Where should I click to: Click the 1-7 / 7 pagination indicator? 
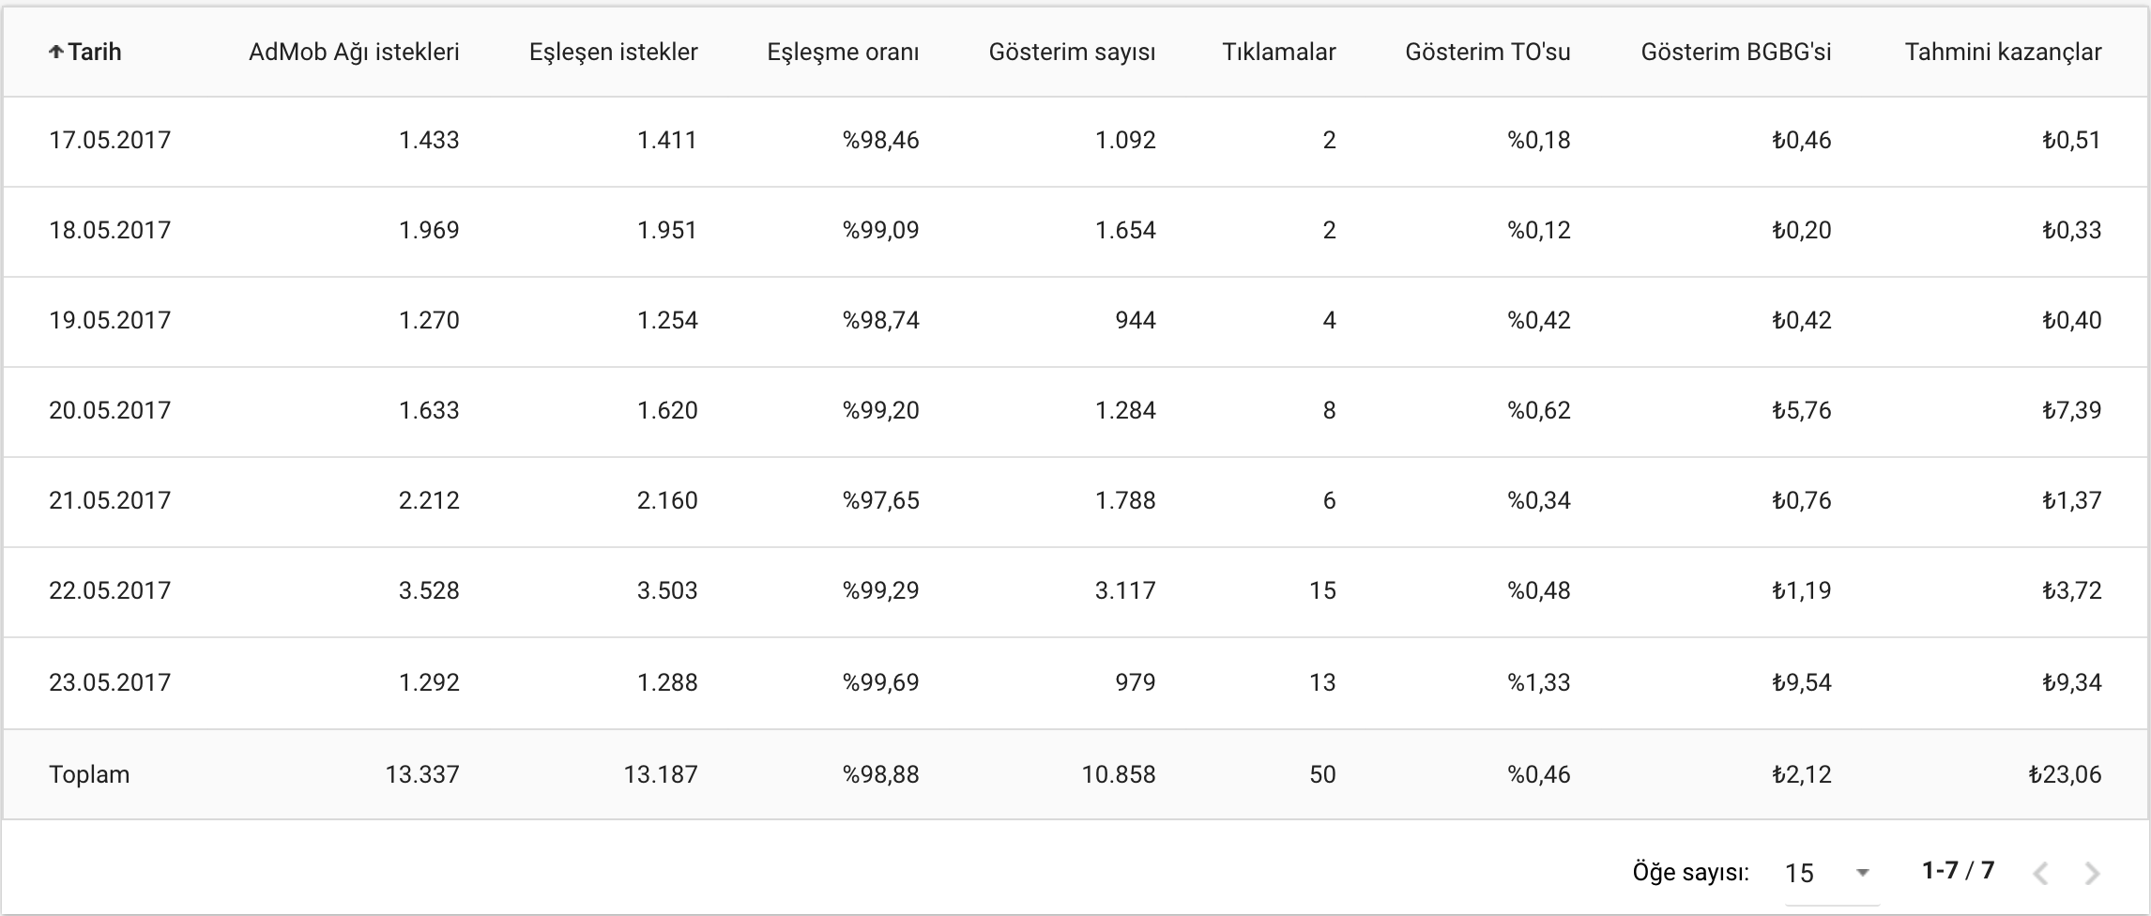tap(1958, 870)
